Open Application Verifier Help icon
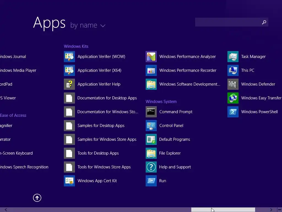 [x=69, y=84]
